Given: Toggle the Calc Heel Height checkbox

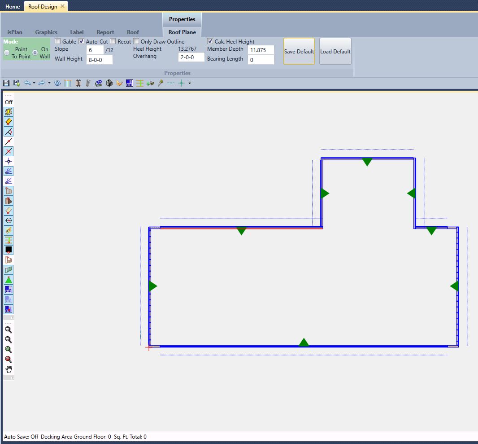Looking at the screenshot, I should (210, 41).
